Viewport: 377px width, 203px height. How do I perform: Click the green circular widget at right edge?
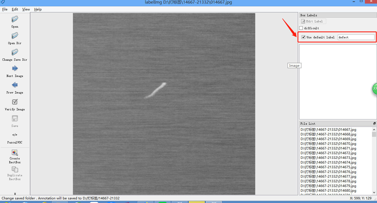375,89
